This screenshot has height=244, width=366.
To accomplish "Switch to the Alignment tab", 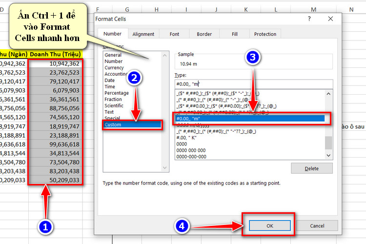I will pyautogui.click(x=143, y=34).
